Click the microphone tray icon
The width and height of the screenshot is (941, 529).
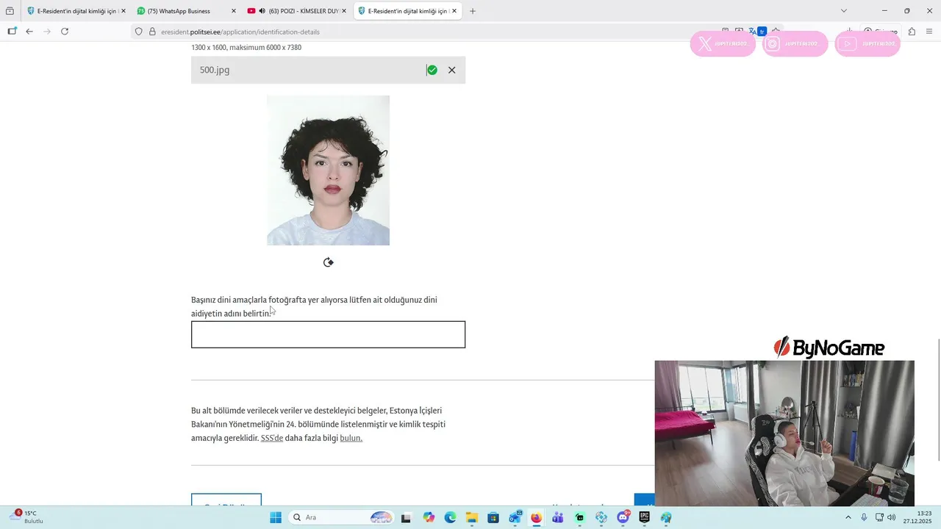tap(864, 517)
